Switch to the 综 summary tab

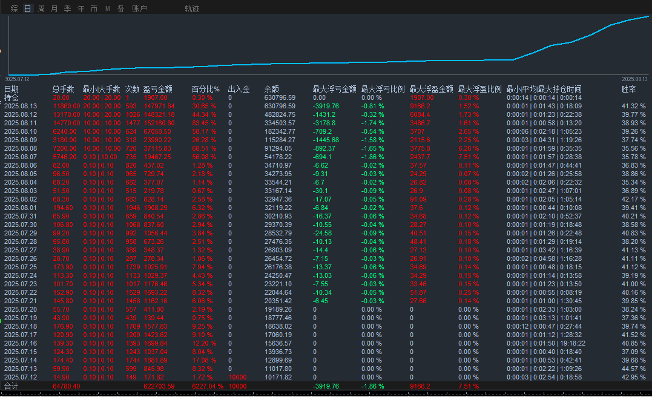[15, 8]
